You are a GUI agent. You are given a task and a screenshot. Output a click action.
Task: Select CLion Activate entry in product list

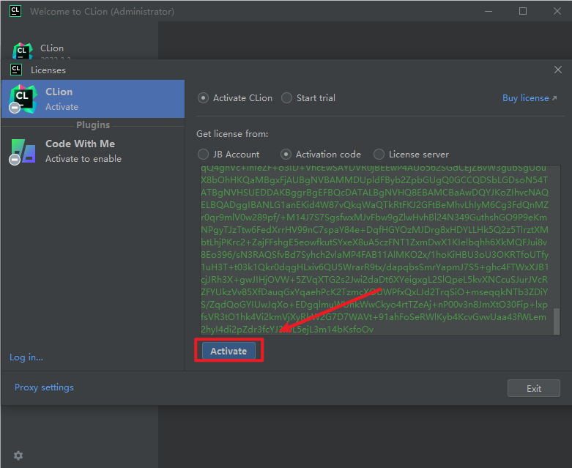coord(92,99)
